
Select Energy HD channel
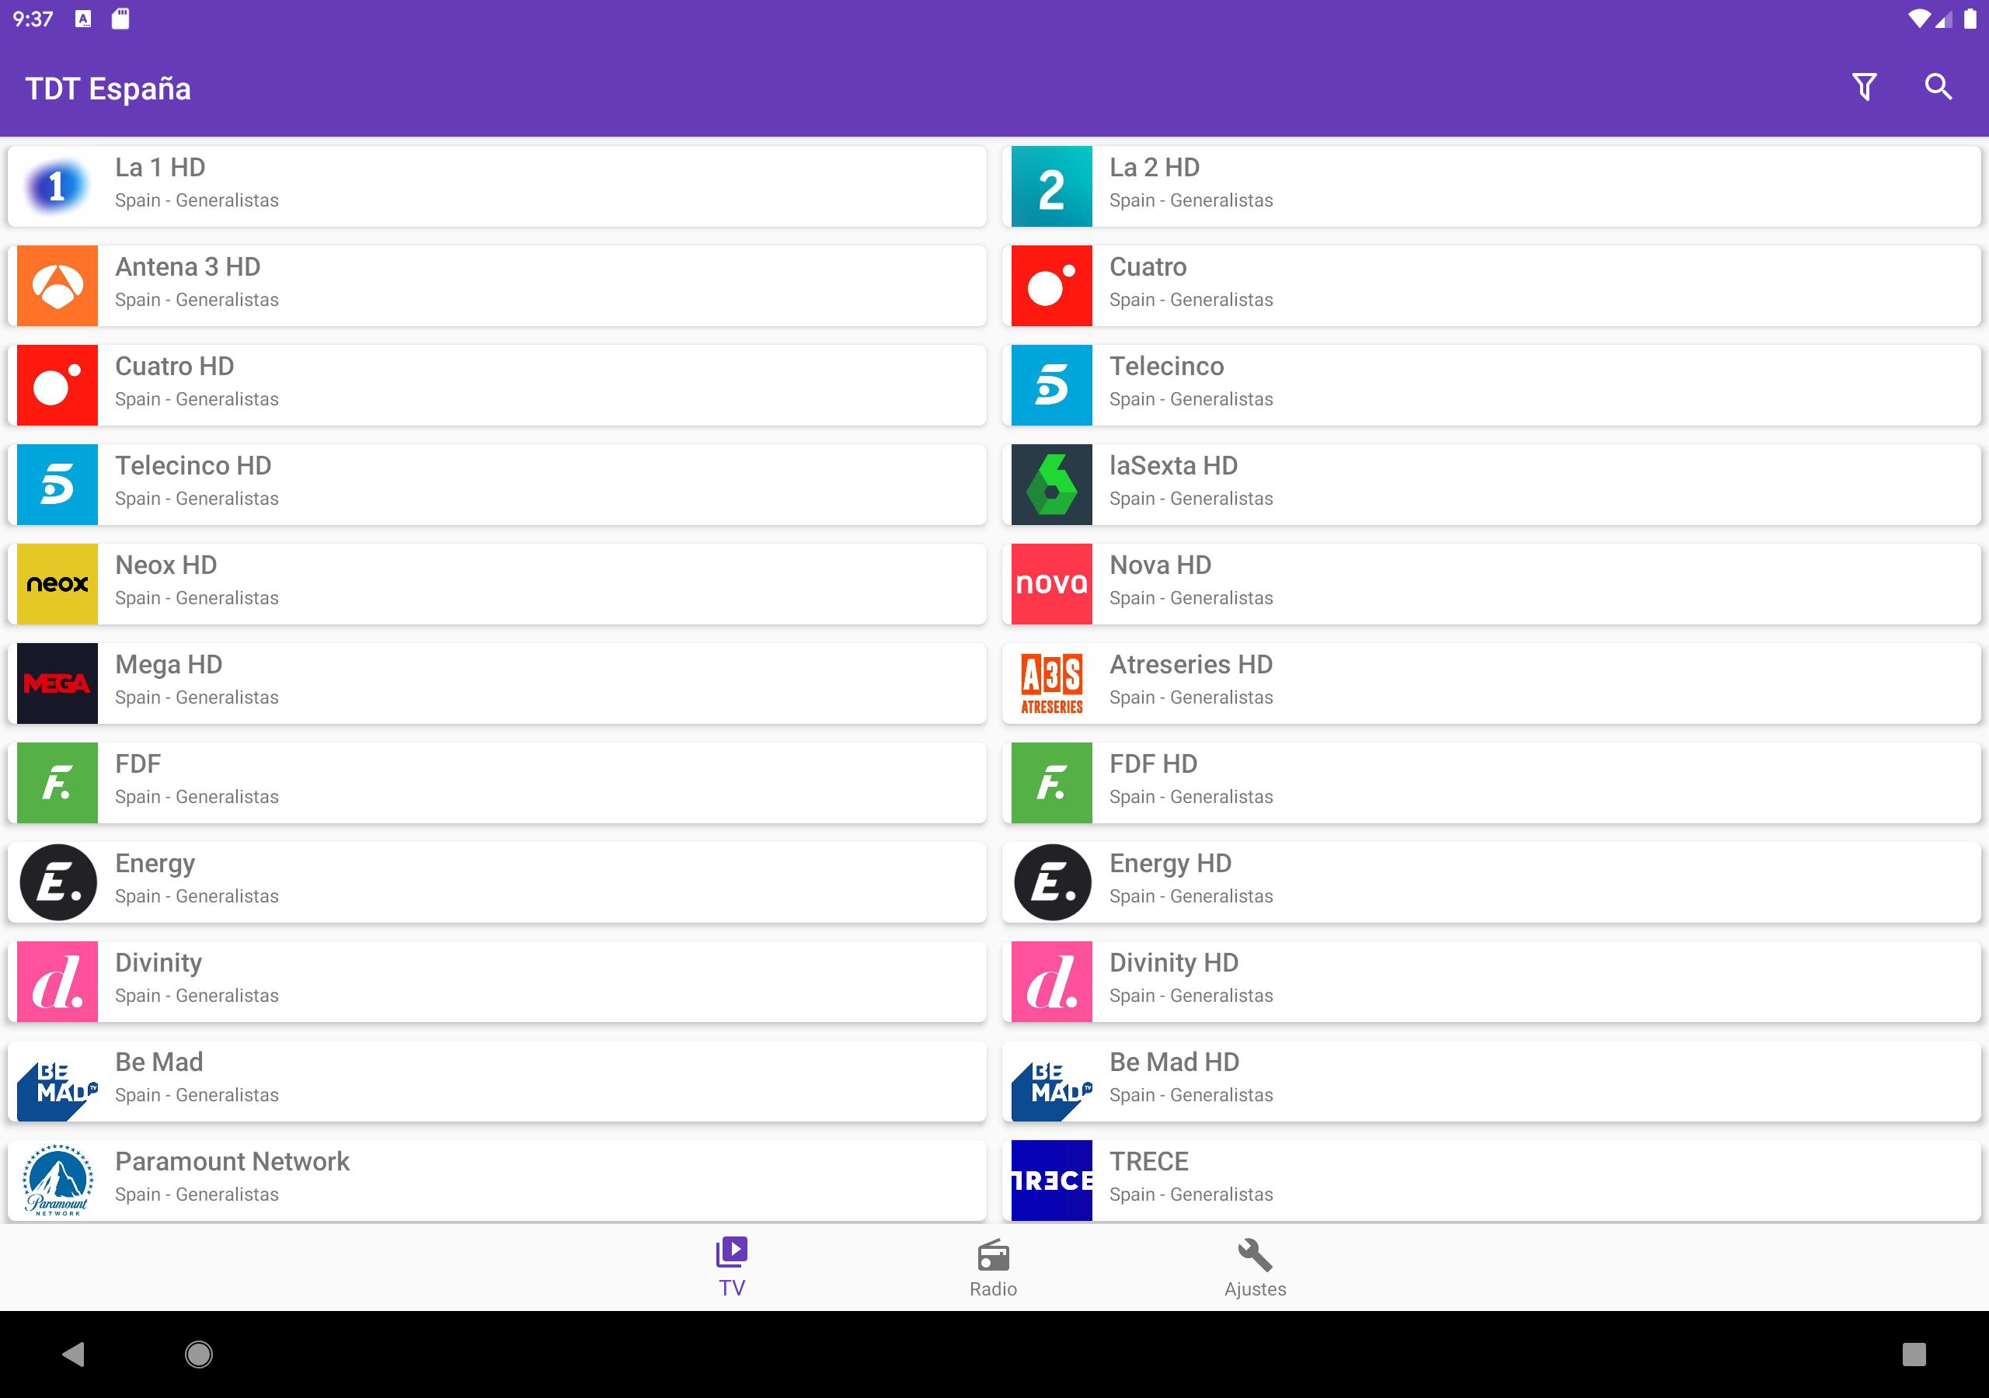(x=1493, y=881)
